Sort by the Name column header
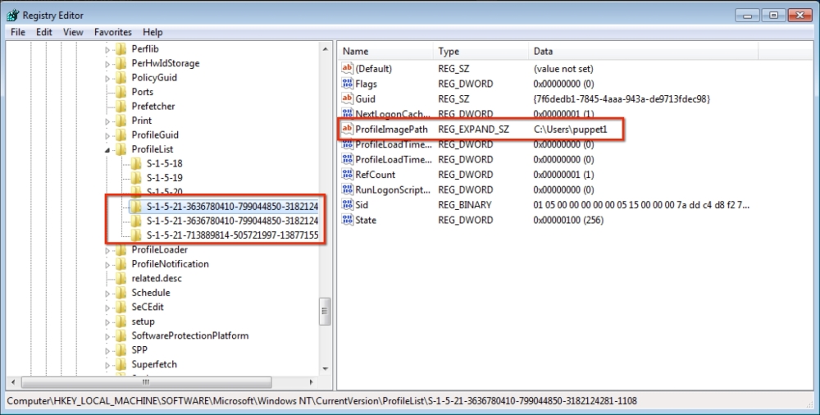 pyautogui.click(x=356, y=51)
